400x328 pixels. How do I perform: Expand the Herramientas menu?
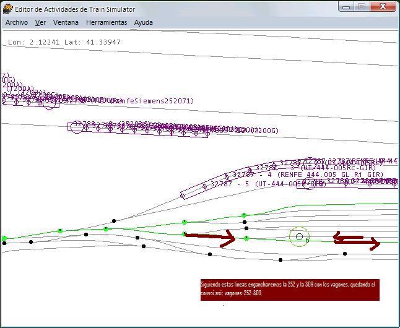click(x=107, y=22)
